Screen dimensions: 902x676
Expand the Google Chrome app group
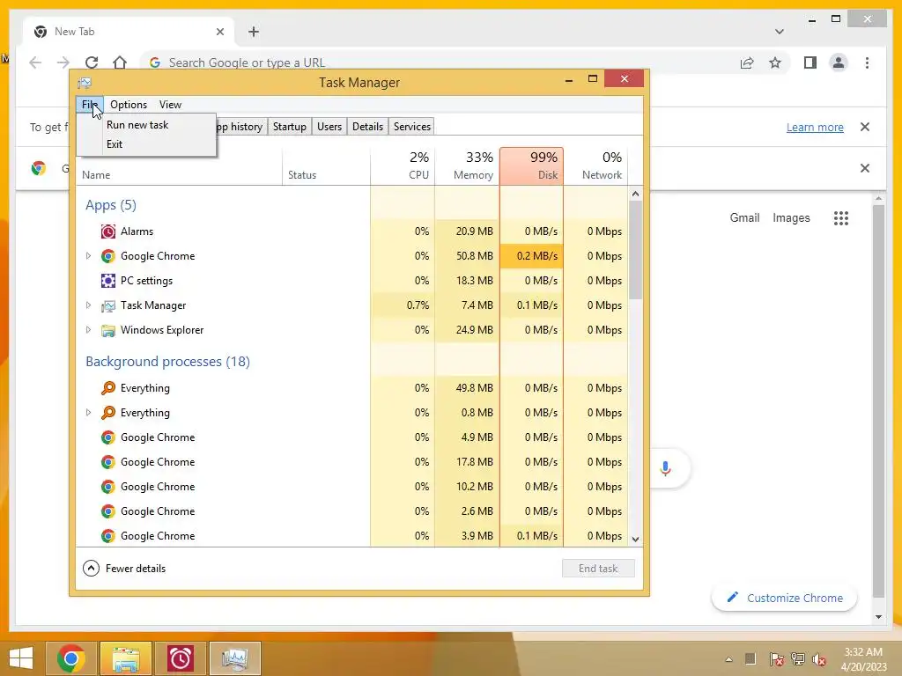88,256
